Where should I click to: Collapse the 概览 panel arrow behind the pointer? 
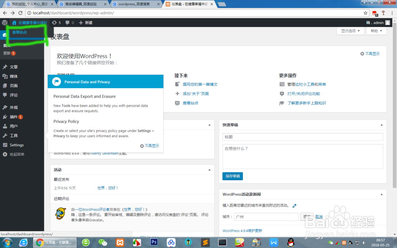pyautogui.click(x=209, y=125)
